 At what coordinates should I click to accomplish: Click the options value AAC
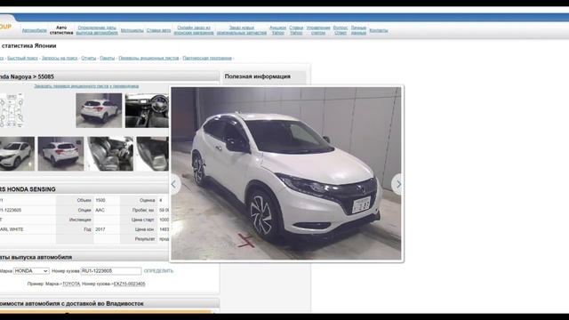click(x=100, y=210)
